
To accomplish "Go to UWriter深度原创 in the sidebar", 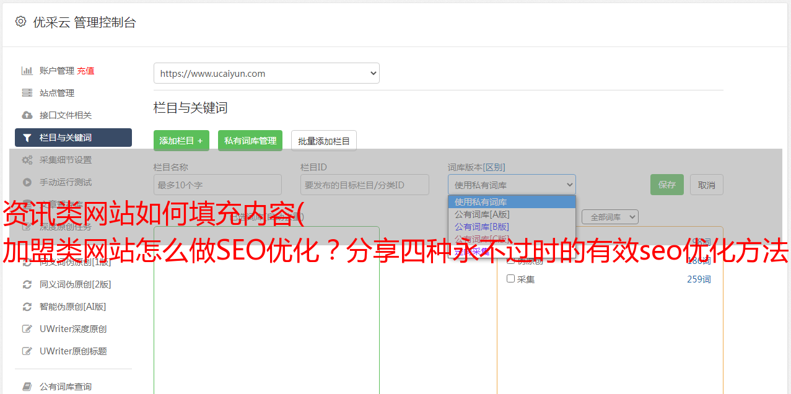I will (x=73, y=329).
